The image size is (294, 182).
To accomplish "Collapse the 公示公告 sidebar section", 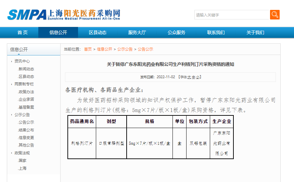I will click(22, 115).
